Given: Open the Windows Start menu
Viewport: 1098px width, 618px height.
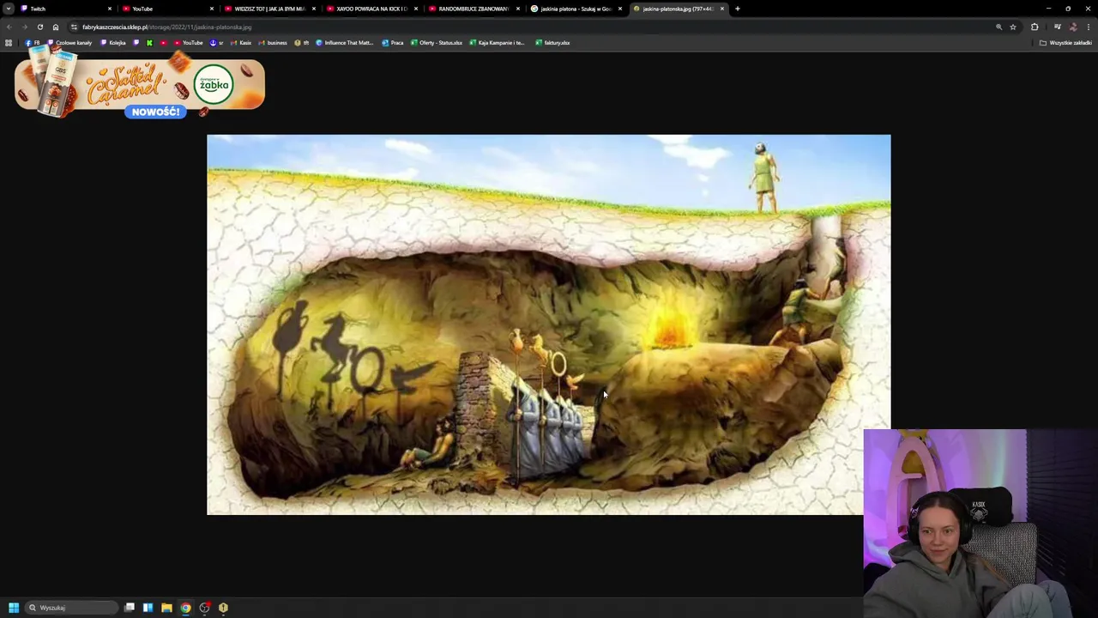Looking at the screenshot, I should pos(13,608).
